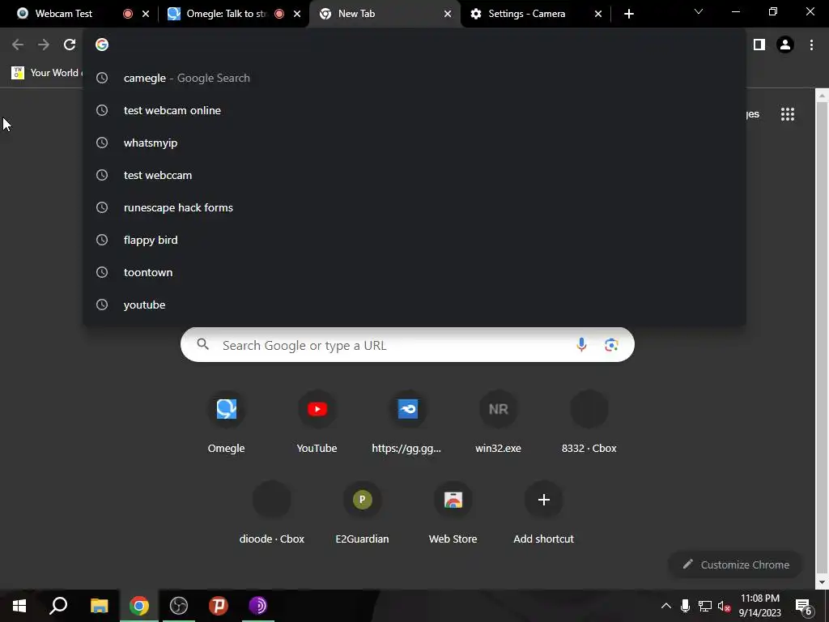Reload the page with the refresh icon
The image size is (829, 622).
tap(70, 45)
